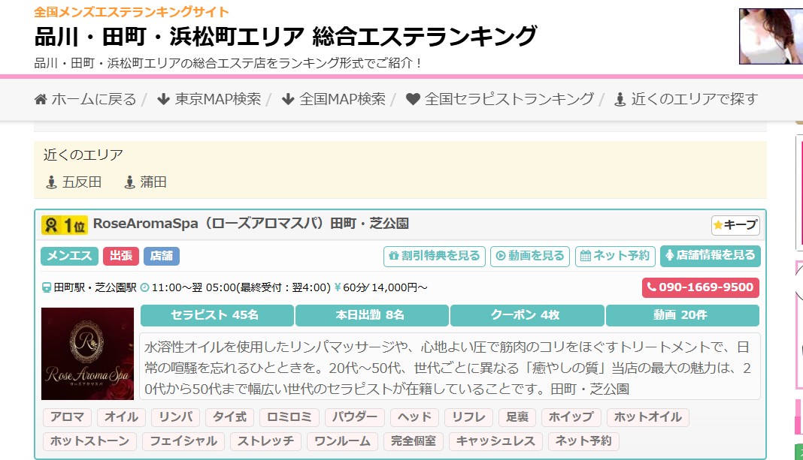Open ネット予約 calendar booking button
Viewport: 803px width, 460px height.
(x=614, y=256)
